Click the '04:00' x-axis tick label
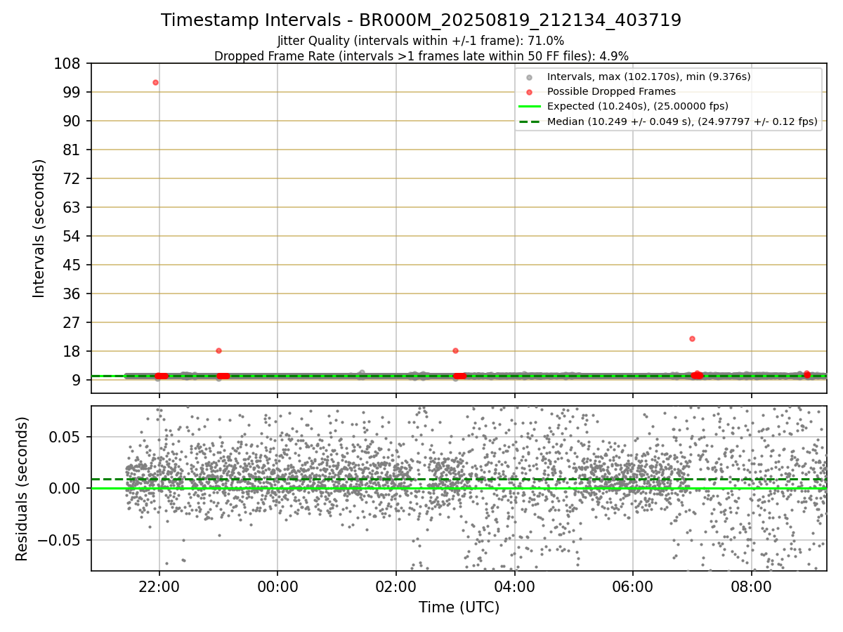Screen dimensions: 843x632 click(x=515, y=586)
